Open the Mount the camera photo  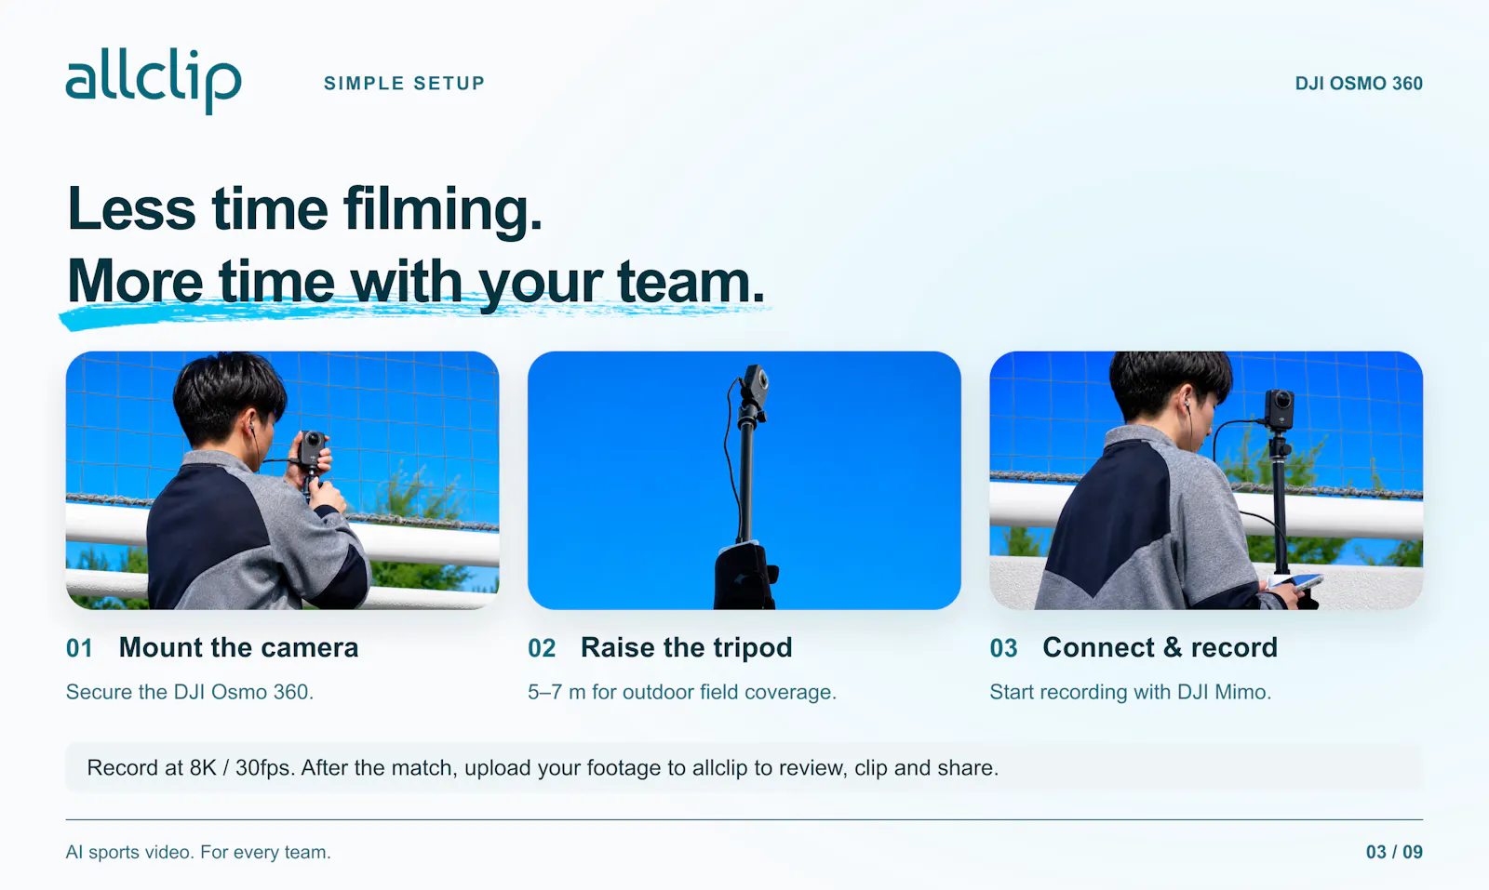point(283,481)
